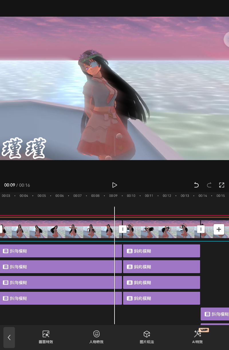This screenshot has height=350, width=229.
Task: Tap the transition marker near 00:09
Action: coord(123,229)
